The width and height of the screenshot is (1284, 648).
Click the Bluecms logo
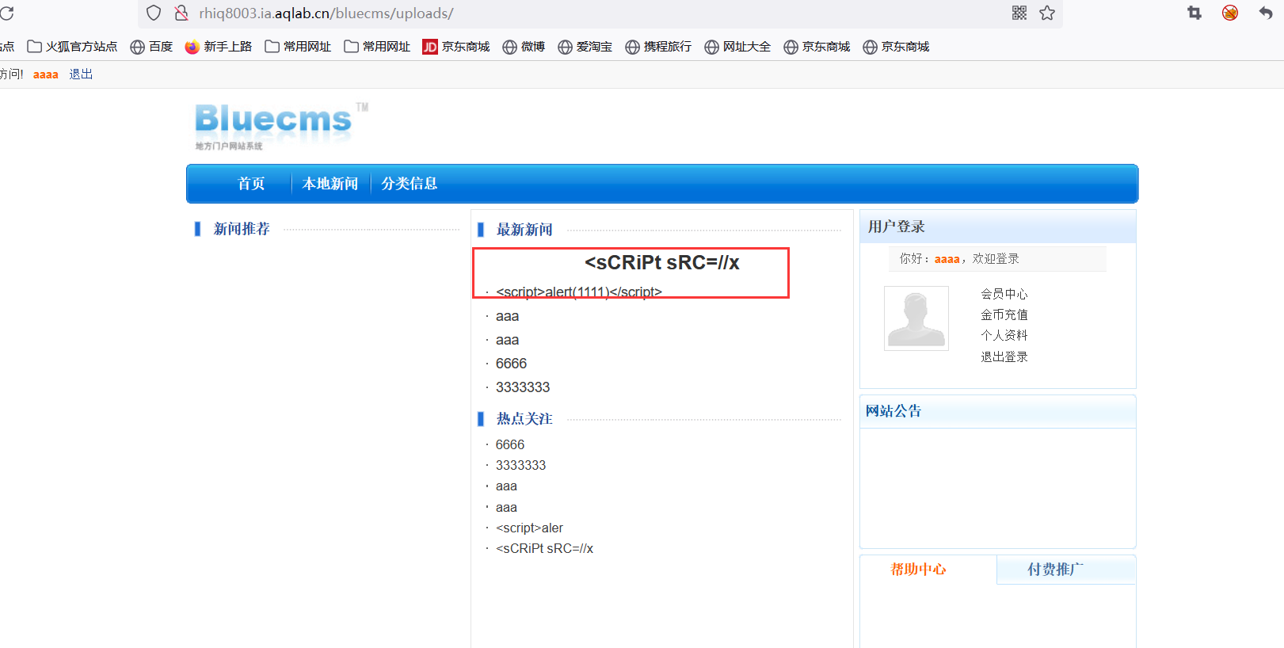281,125
